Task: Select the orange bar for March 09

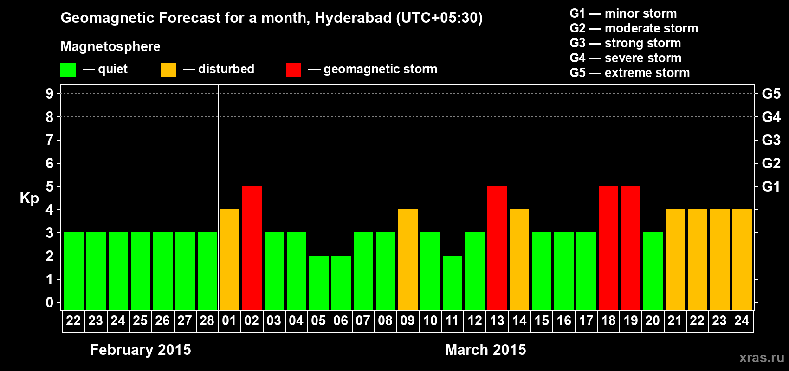Action: (408, 260)
